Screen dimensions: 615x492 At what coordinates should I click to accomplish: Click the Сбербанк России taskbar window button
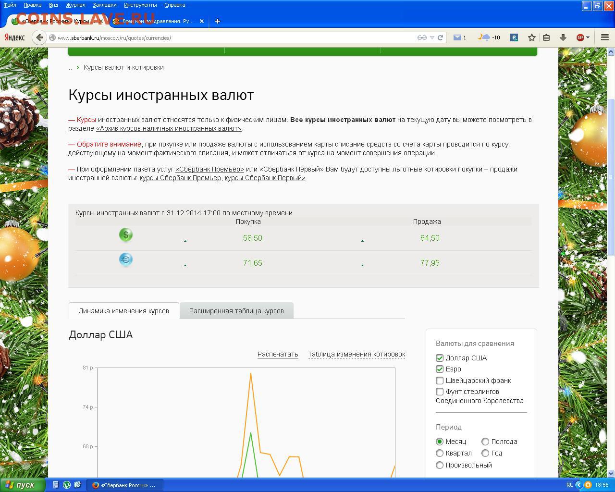coord(124,485)
